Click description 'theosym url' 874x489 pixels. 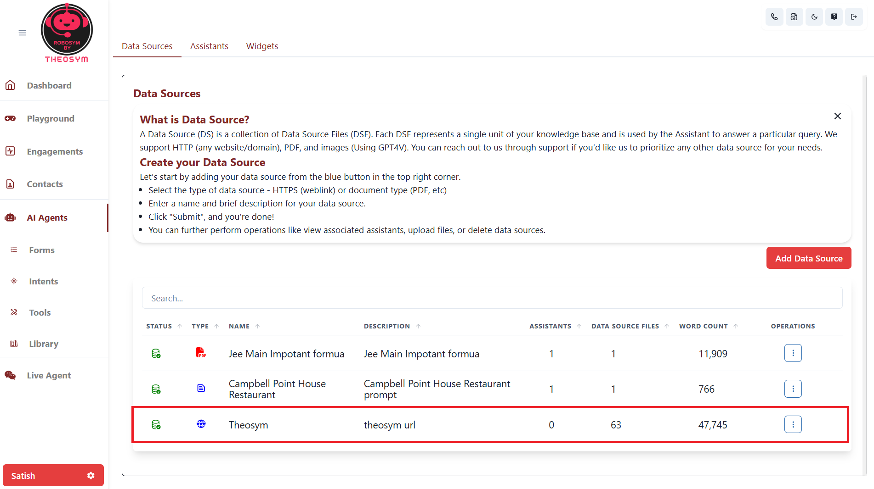[390, 425]
